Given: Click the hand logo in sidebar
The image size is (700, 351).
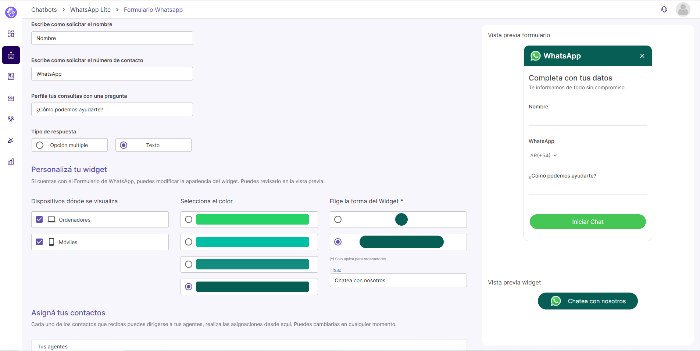Looking at the screenshot, I should pyautogui.click(x=11, y=12).
